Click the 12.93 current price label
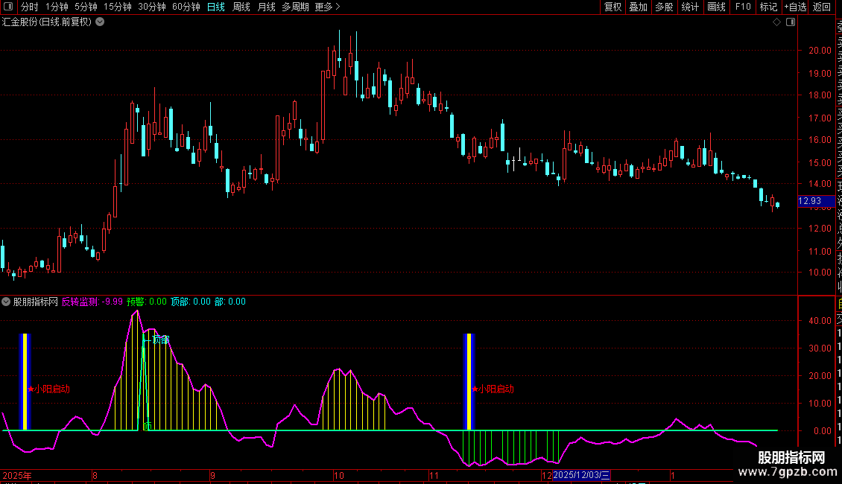The image size is (842, 484). click(x=810, y=201)
